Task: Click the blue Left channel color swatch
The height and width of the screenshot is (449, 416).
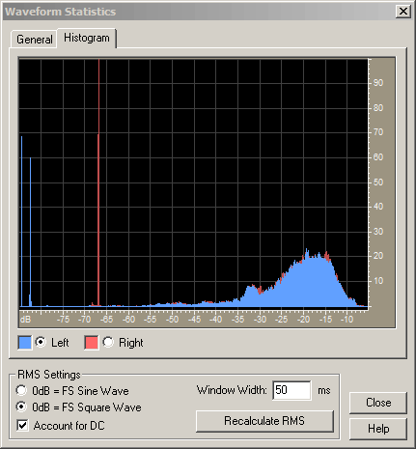Action: (25, 342)
